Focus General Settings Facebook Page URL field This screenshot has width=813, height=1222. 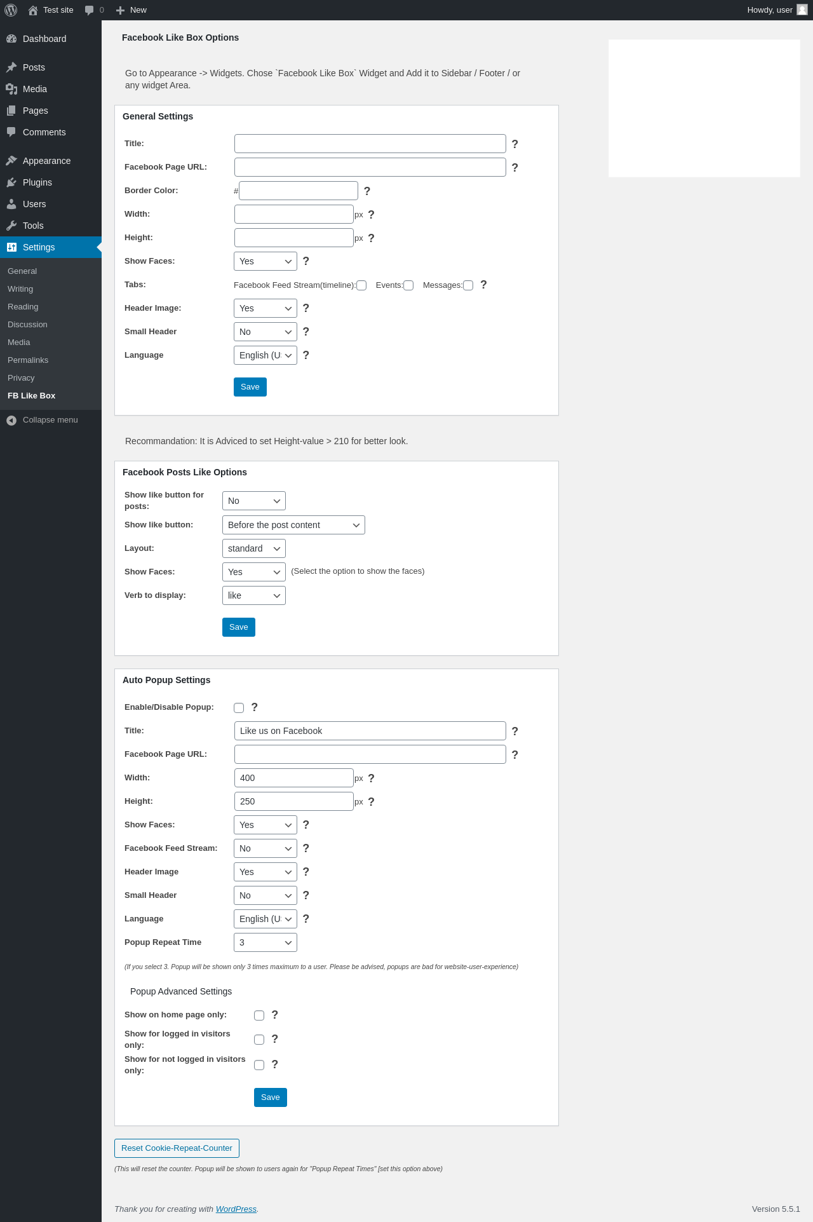[370, 167]
